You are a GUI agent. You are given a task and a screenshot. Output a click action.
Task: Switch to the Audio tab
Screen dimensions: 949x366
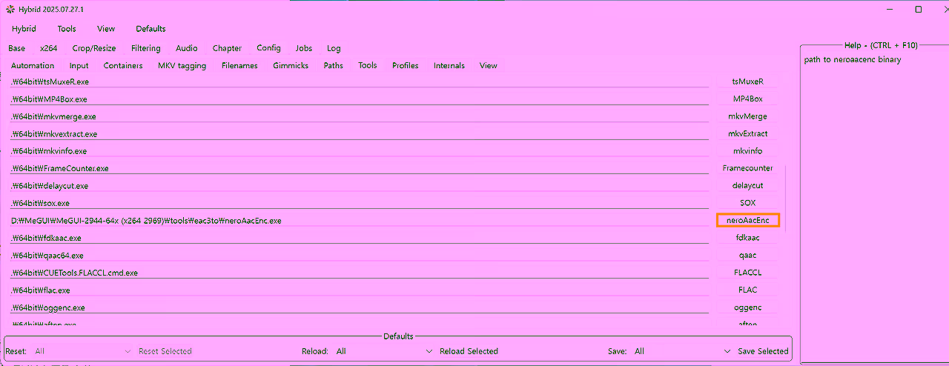(187, 48)
